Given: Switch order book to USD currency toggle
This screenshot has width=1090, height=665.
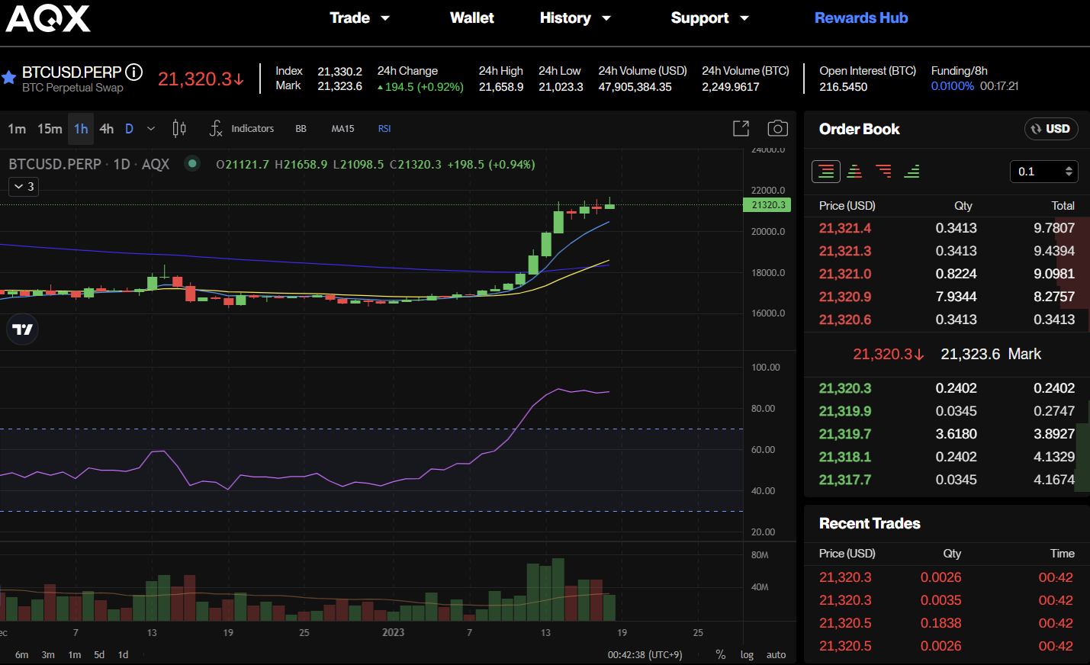Looking at the screenshot, I should [x=1050, y=129].
